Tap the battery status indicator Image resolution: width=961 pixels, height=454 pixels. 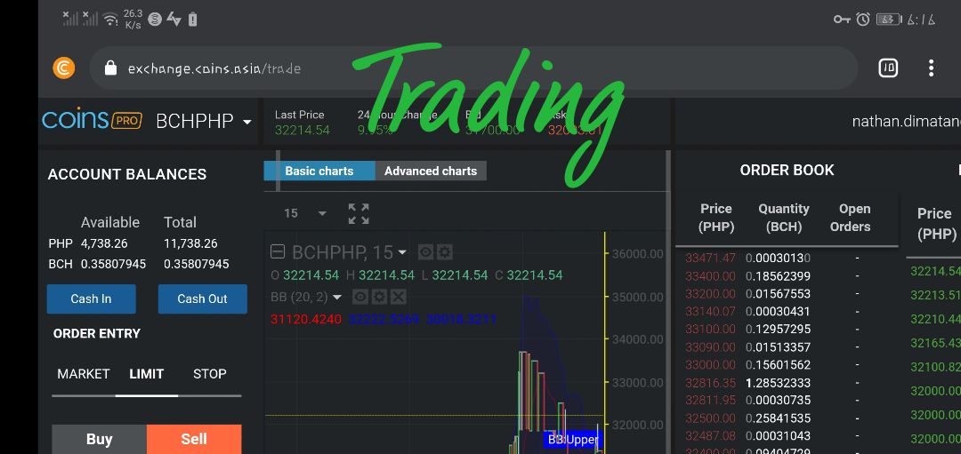tap(889, 20)
